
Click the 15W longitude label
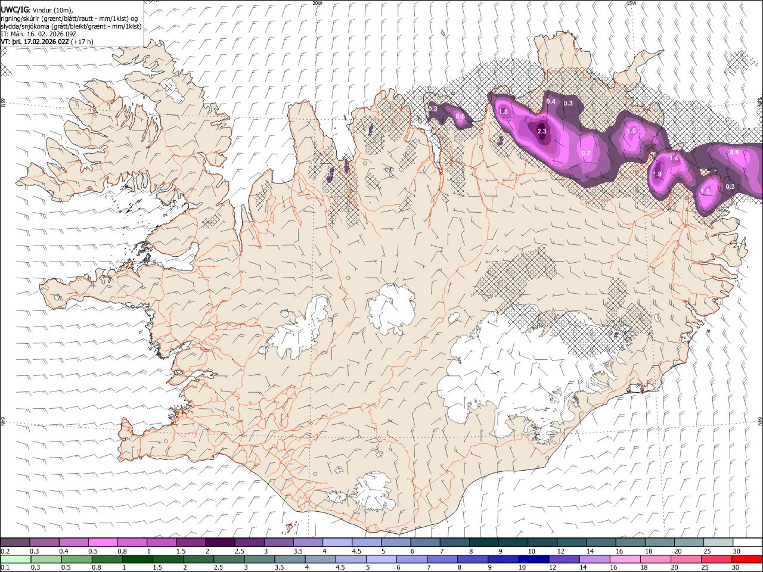pos(631,3)
